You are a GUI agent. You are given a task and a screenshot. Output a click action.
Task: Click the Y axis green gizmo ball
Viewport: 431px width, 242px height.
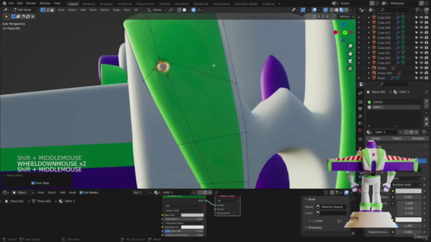345,32
